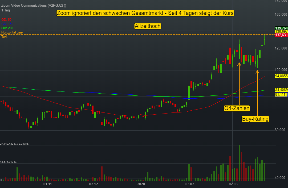This screenshot has height=188, width=288.
Task: Click the 94,8855 moving average value tag
Action: point(281,76)
